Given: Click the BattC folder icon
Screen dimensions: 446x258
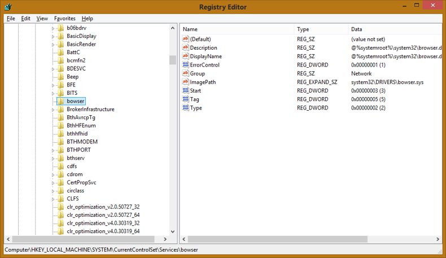Looking at the screenshot, I should [60, 53].
